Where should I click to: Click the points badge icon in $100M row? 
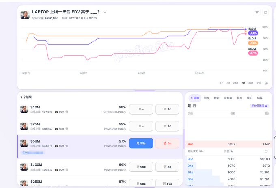pos(56,169)
